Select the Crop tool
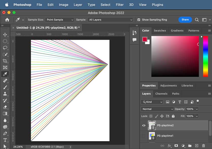This screenshot has width=212, height=149. click(5, 61)
